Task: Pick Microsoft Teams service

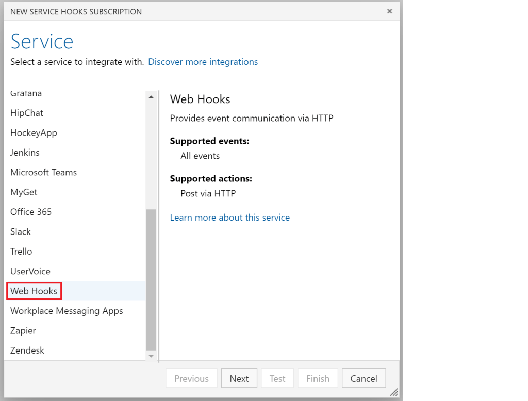Action: [x=43, y=172]
